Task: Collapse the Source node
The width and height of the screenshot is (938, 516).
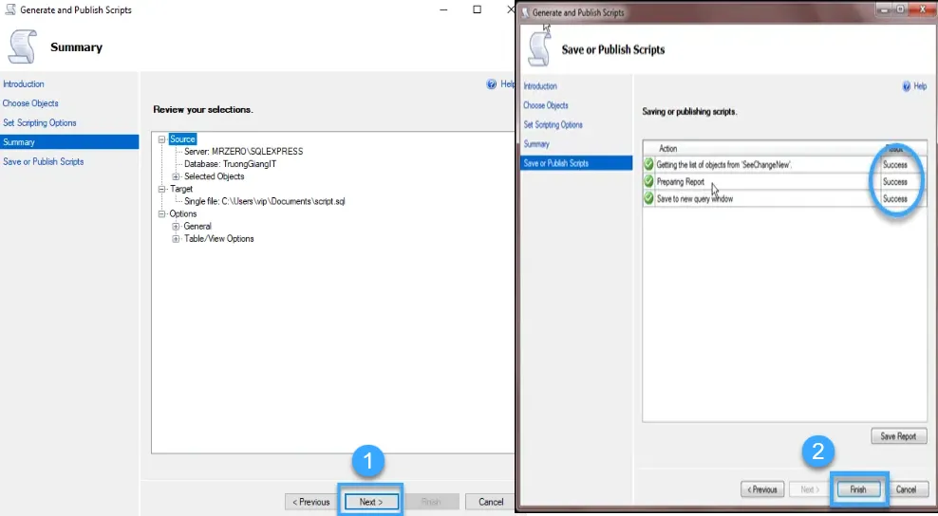Action: (x=161, y=138)
